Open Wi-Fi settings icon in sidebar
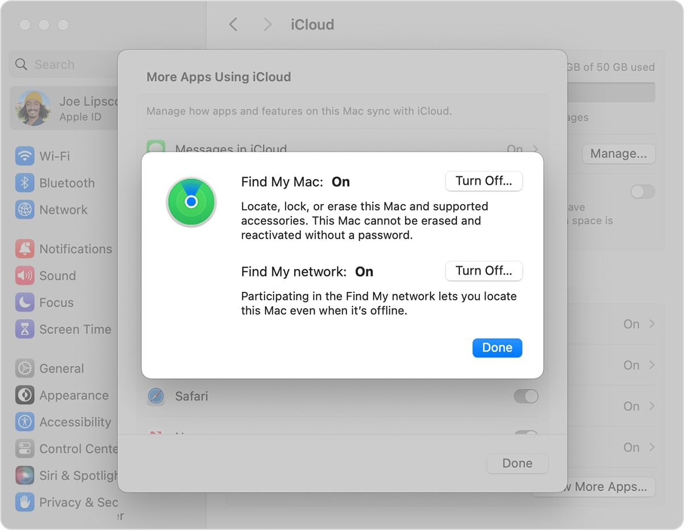The image size is (684, 530). tap(25, 156)
